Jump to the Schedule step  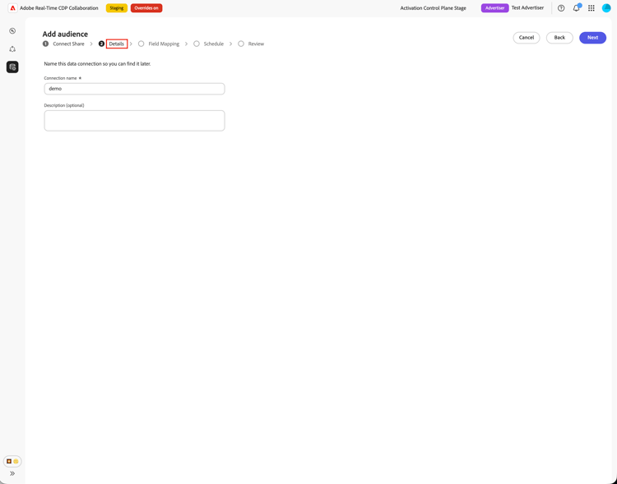pos(214,44)
